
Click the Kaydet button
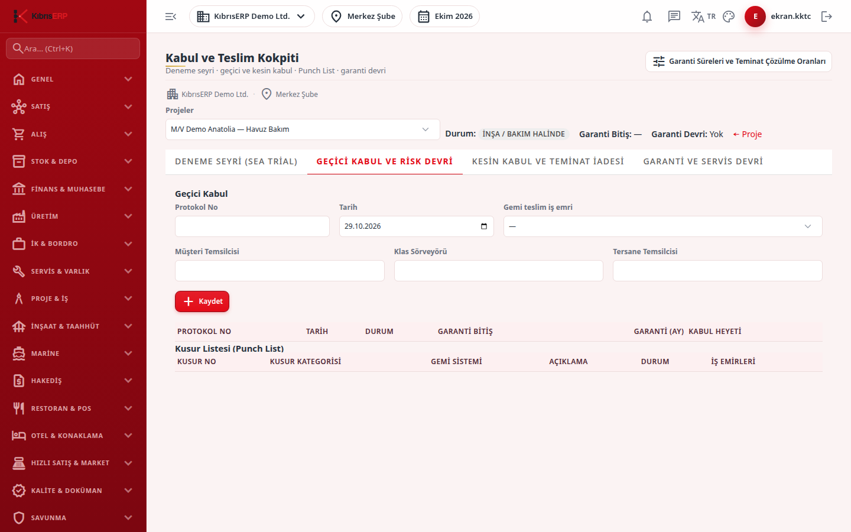(202, 301)
